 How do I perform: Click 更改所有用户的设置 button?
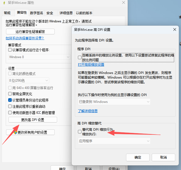pos(30,132)
